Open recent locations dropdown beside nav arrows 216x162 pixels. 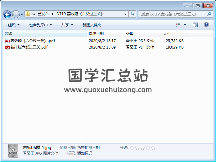(22, 14)
